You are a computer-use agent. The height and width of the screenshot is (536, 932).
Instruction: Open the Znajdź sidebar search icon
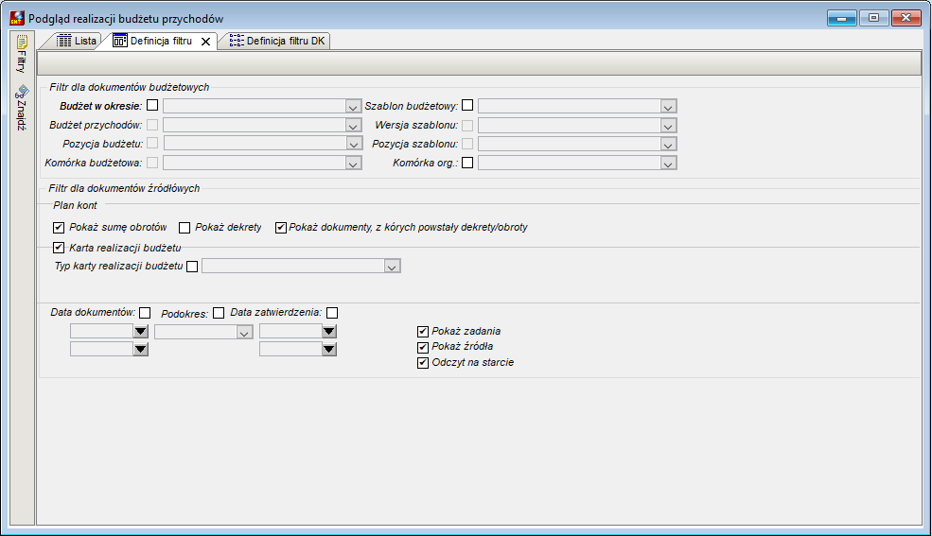tap(22, 92)
